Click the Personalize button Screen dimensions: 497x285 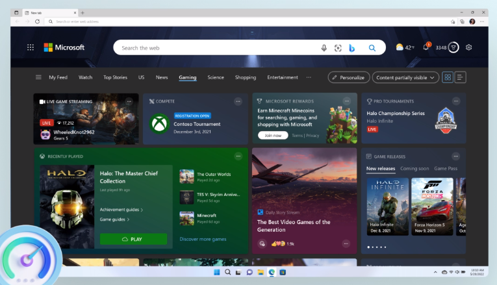349,78
